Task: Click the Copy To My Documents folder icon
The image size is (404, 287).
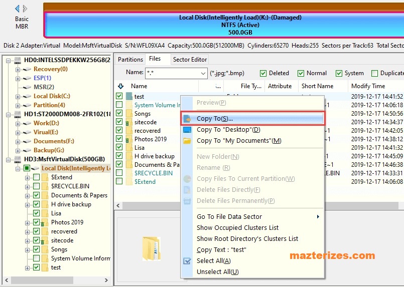Action: click(x=187, y=141)
